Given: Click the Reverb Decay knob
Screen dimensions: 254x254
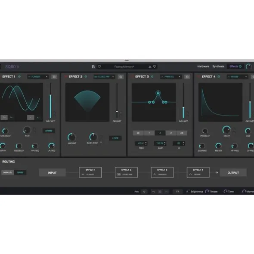Looking at the screenshot, I should [x=226, y=130].
